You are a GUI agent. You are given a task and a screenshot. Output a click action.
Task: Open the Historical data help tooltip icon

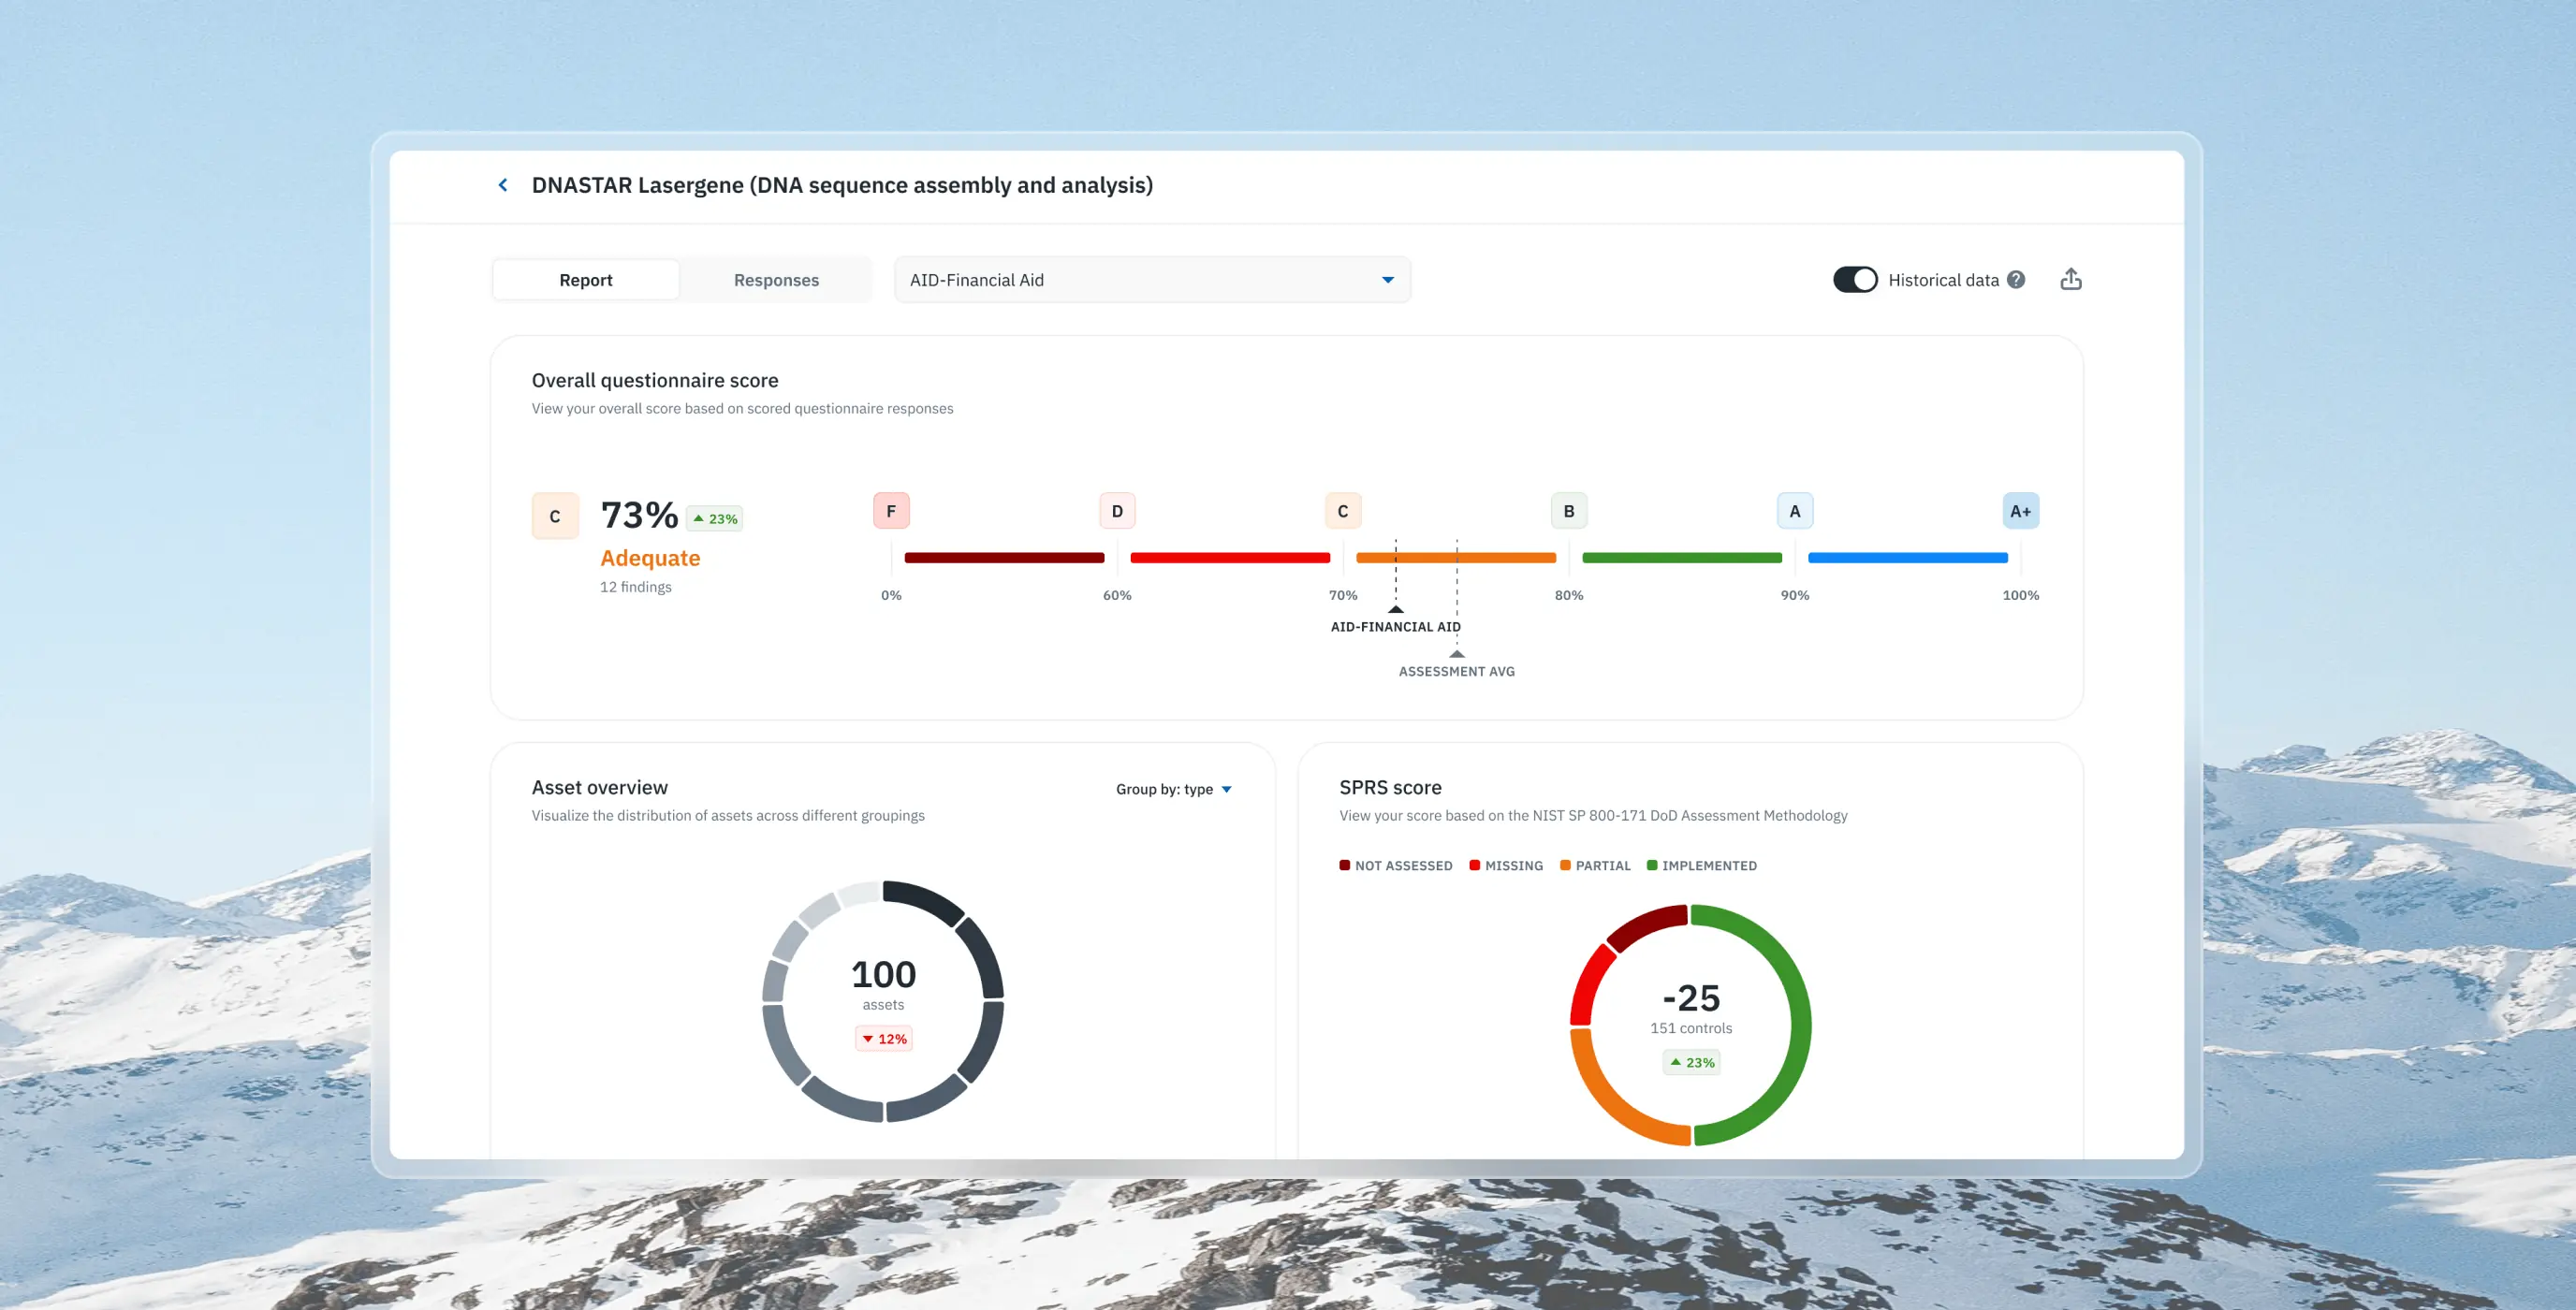click(2016, 279)
